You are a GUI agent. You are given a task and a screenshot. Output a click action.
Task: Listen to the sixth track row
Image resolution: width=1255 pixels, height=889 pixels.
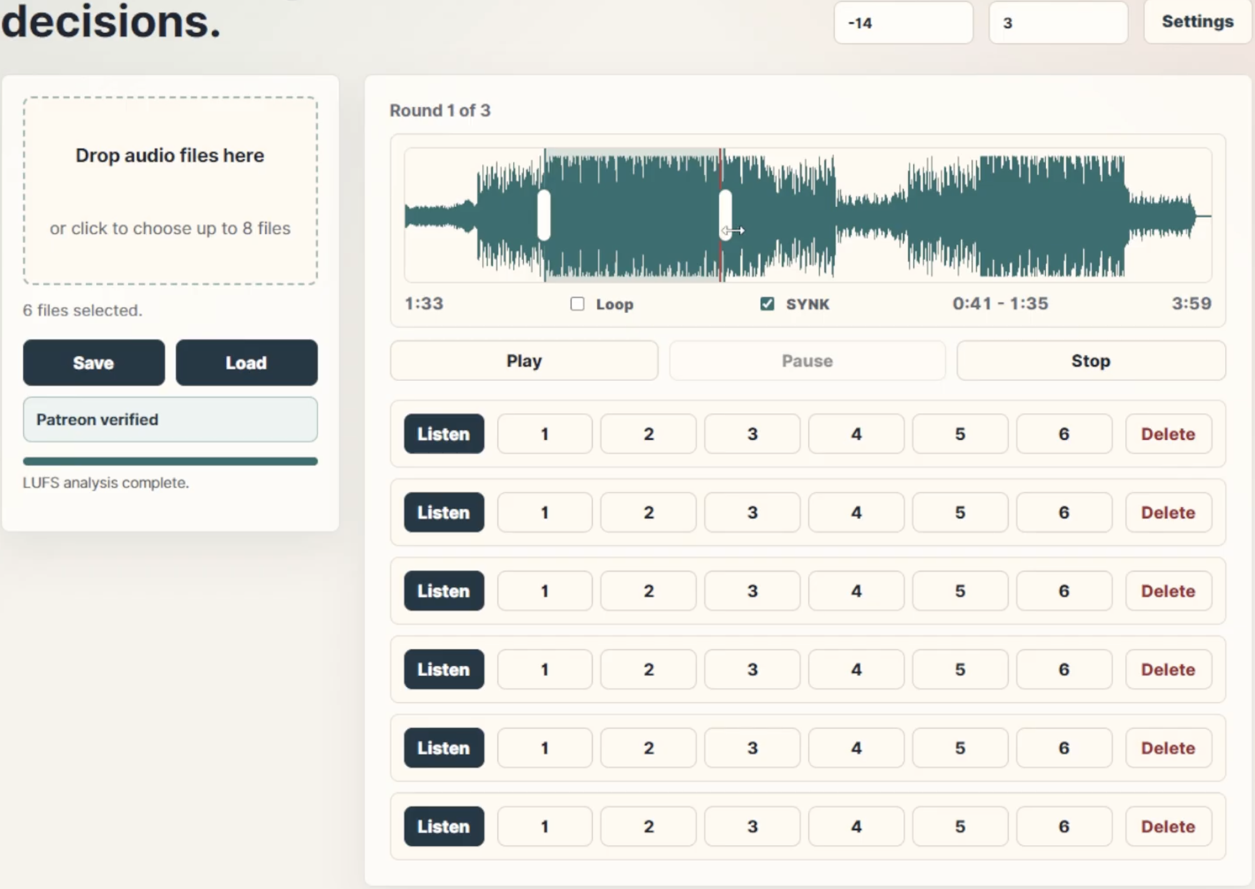(x=444, y=826)
